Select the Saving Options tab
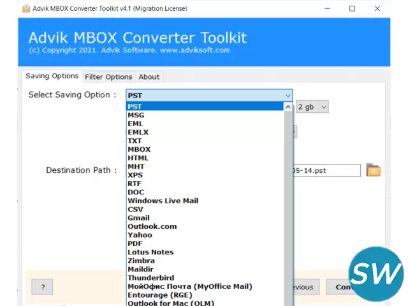 point(52,76)
